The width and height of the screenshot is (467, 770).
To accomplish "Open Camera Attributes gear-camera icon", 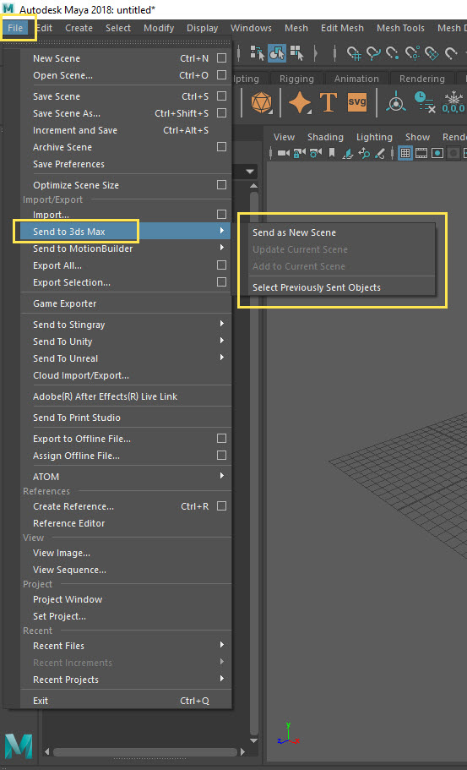I will [316, 153].
